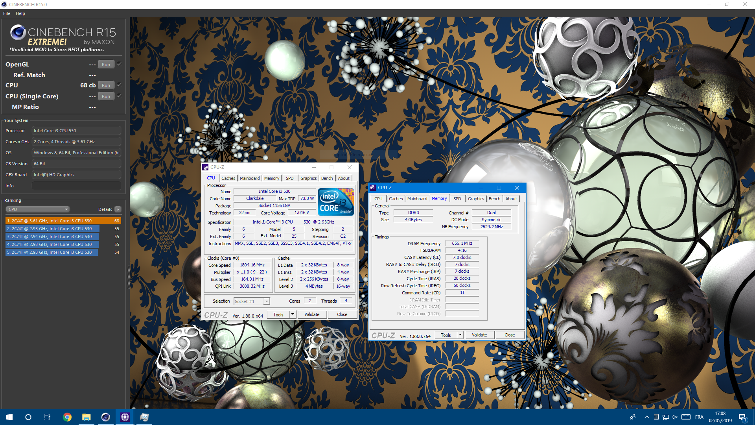This screenshot has width=755, height=425.
Task: Open Cortana search circle on taskbar
Action: 28,417
